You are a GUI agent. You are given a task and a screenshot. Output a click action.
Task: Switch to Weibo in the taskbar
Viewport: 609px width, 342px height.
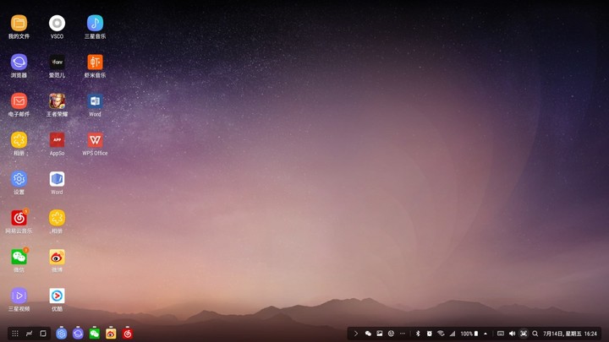pyautogui.click(x=111, y=334)
